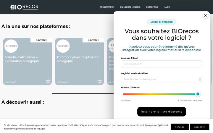Open the Thrombocytose exploration biologique card title
Viewport: 213px width, 133px height.
[x=78, y=59]
